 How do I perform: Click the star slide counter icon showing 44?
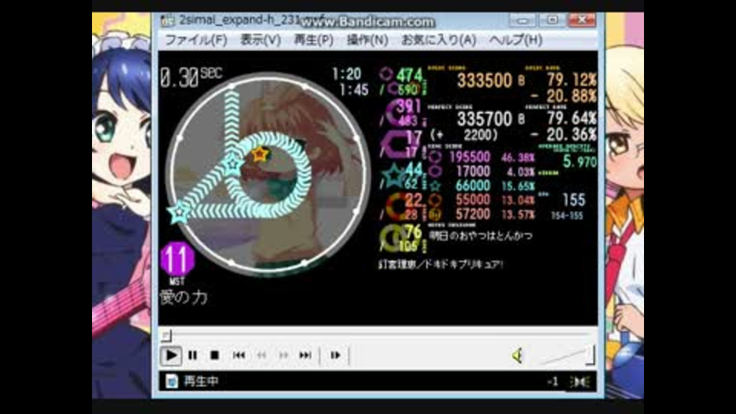(x=394, y=176)
